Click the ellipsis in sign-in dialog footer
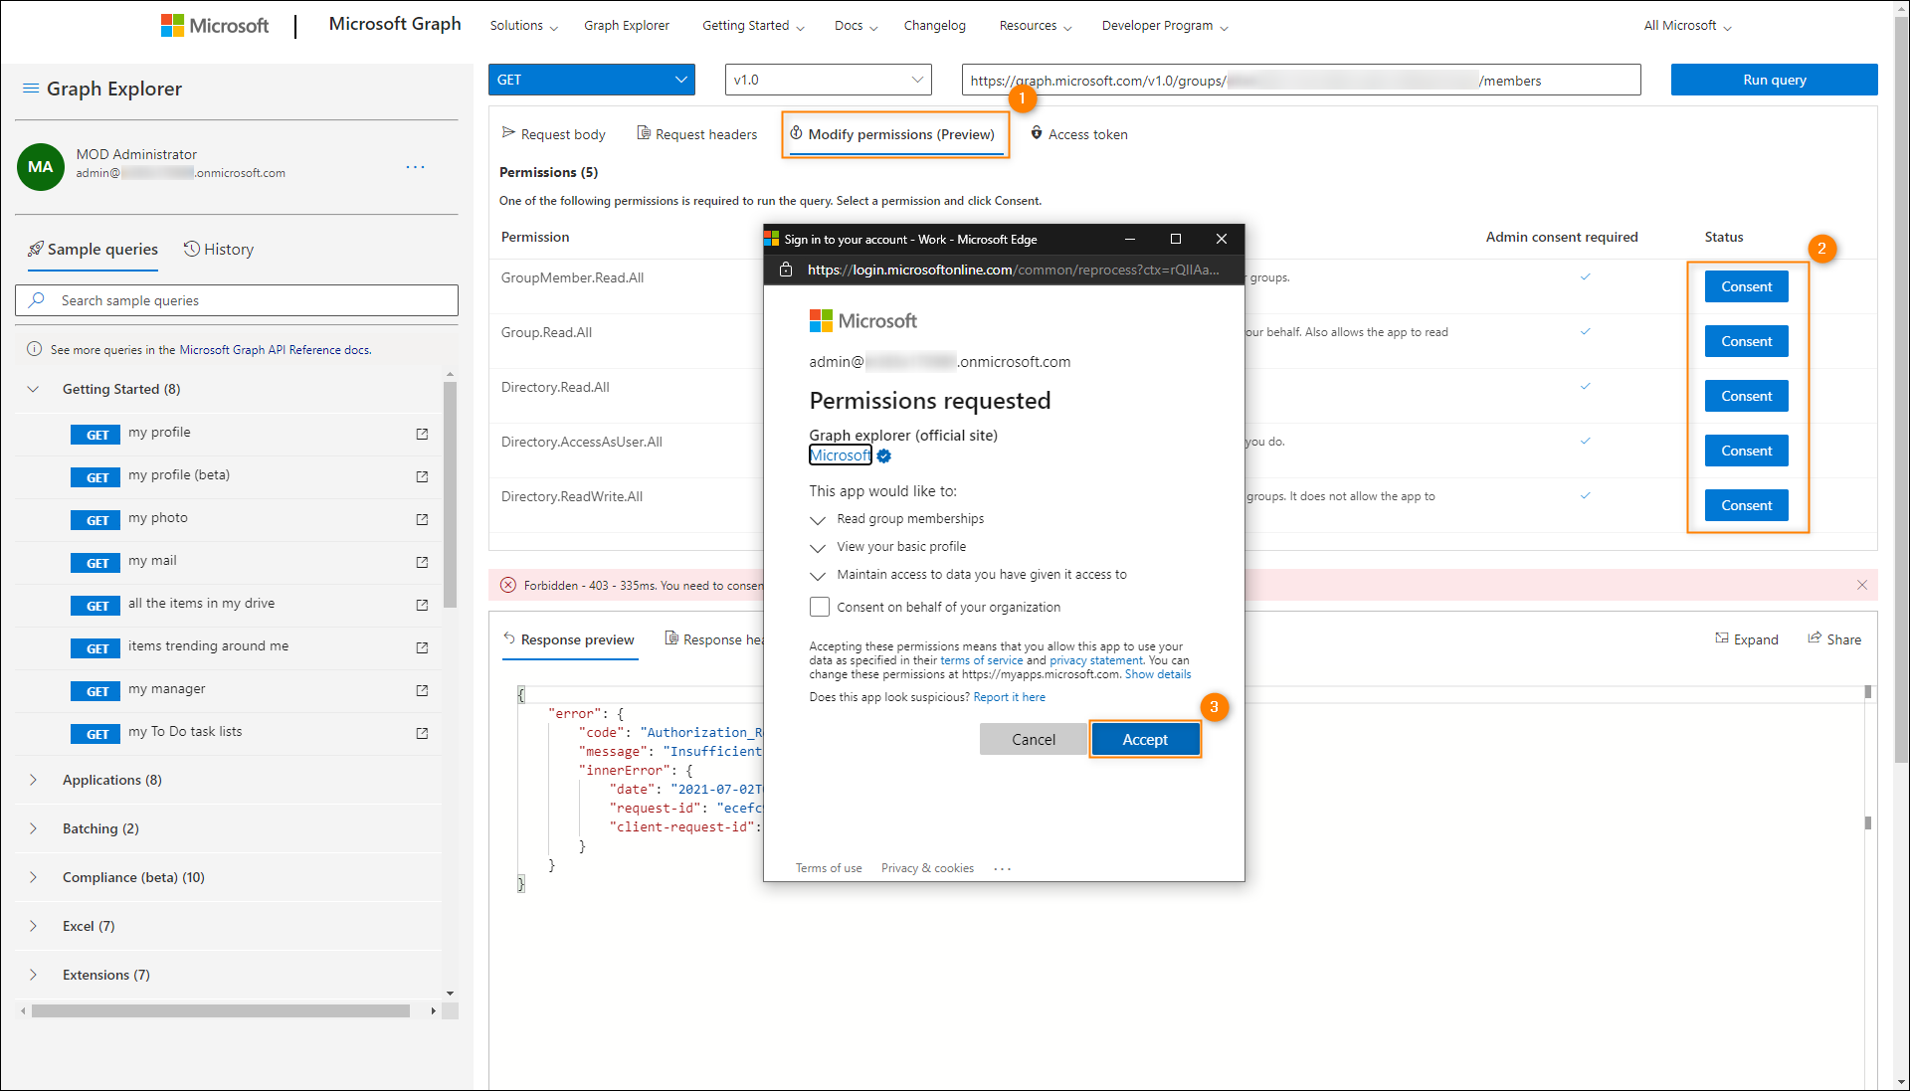 (1003, 868)
